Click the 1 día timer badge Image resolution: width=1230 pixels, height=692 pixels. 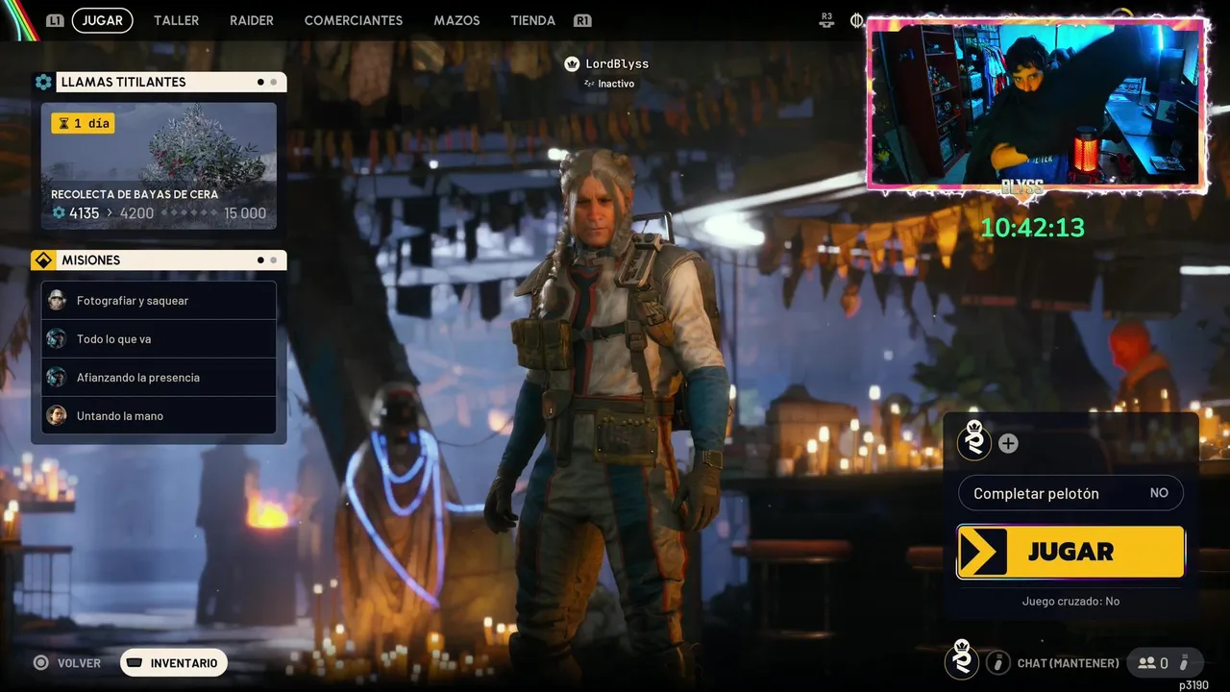pos(83,123)
